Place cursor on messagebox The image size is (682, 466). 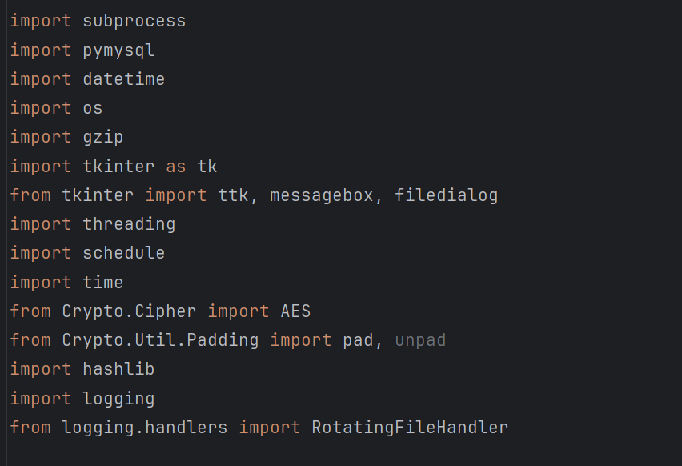coord(321,195)
